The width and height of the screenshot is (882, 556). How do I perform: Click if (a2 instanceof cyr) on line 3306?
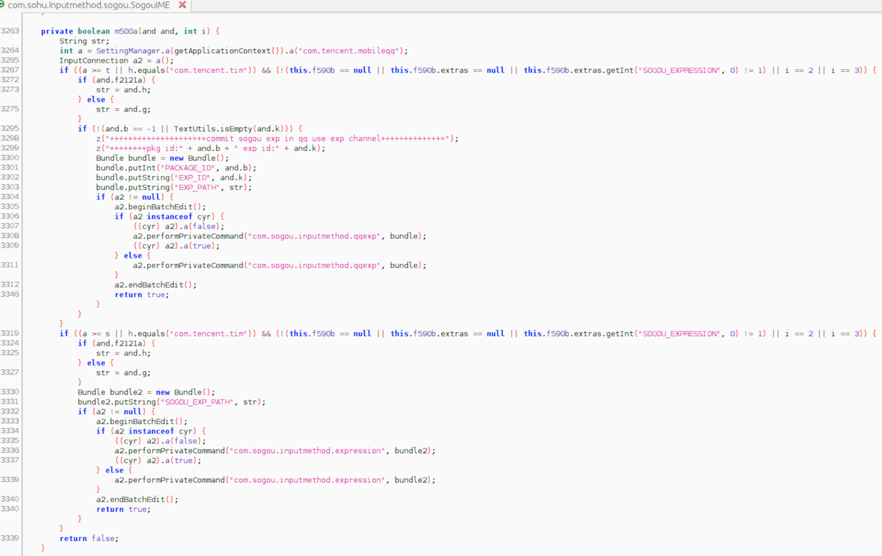tap(170, 217)
